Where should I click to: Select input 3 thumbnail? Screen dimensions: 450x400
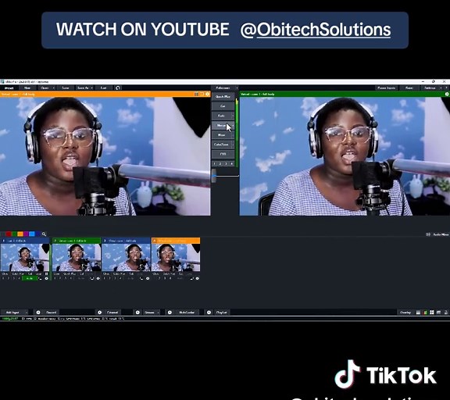126,257
